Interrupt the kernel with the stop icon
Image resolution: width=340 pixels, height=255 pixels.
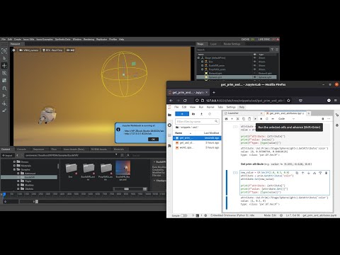click(261, 119)
